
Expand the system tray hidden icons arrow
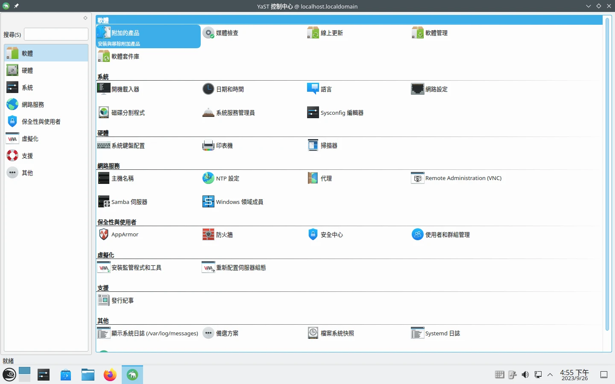click(x=550, y=375)
